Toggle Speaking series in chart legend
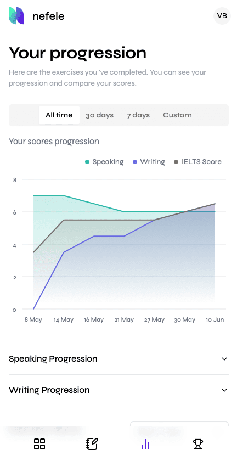 click(x=104, y=162)
